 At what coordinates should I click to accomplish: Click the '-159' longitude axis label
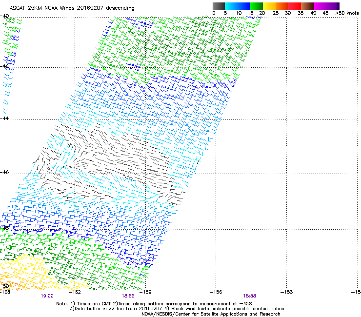pos(145,292)
